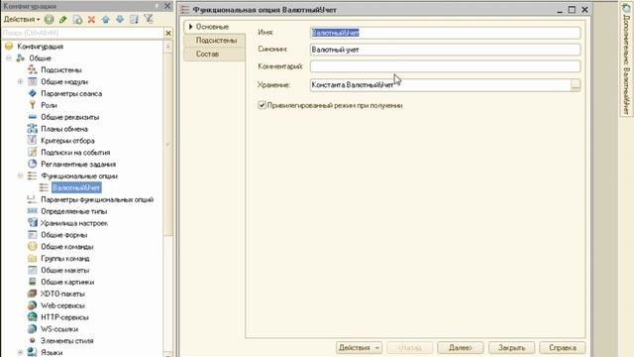Select Определяемые типы in tree
Image resolution: width=634 pixels, height=357 pixels.
[x=74, y=211]
